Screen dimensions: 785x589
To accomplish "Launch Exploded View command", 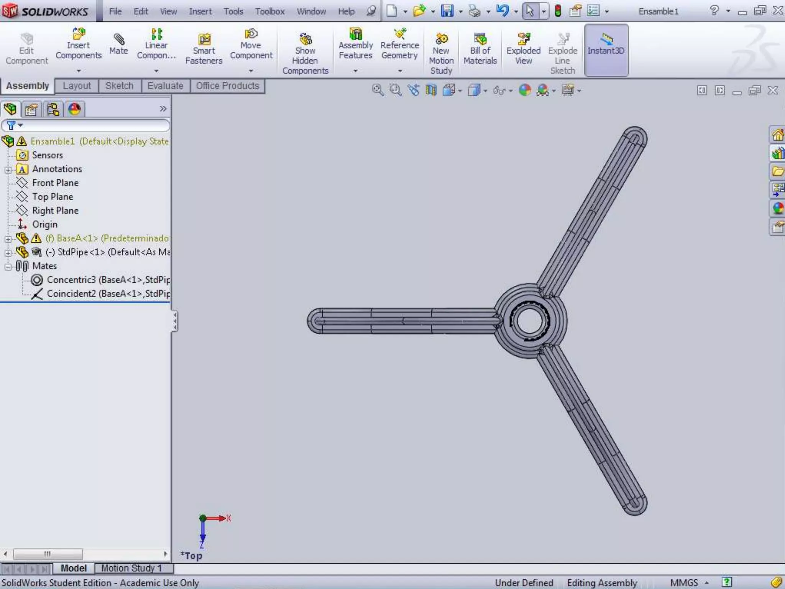I will click(523, 49).
